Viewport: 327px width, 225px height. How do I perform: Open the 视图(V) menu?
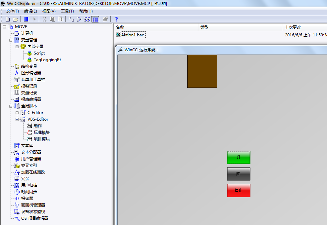pyautogui.click(x=49, y=11)
